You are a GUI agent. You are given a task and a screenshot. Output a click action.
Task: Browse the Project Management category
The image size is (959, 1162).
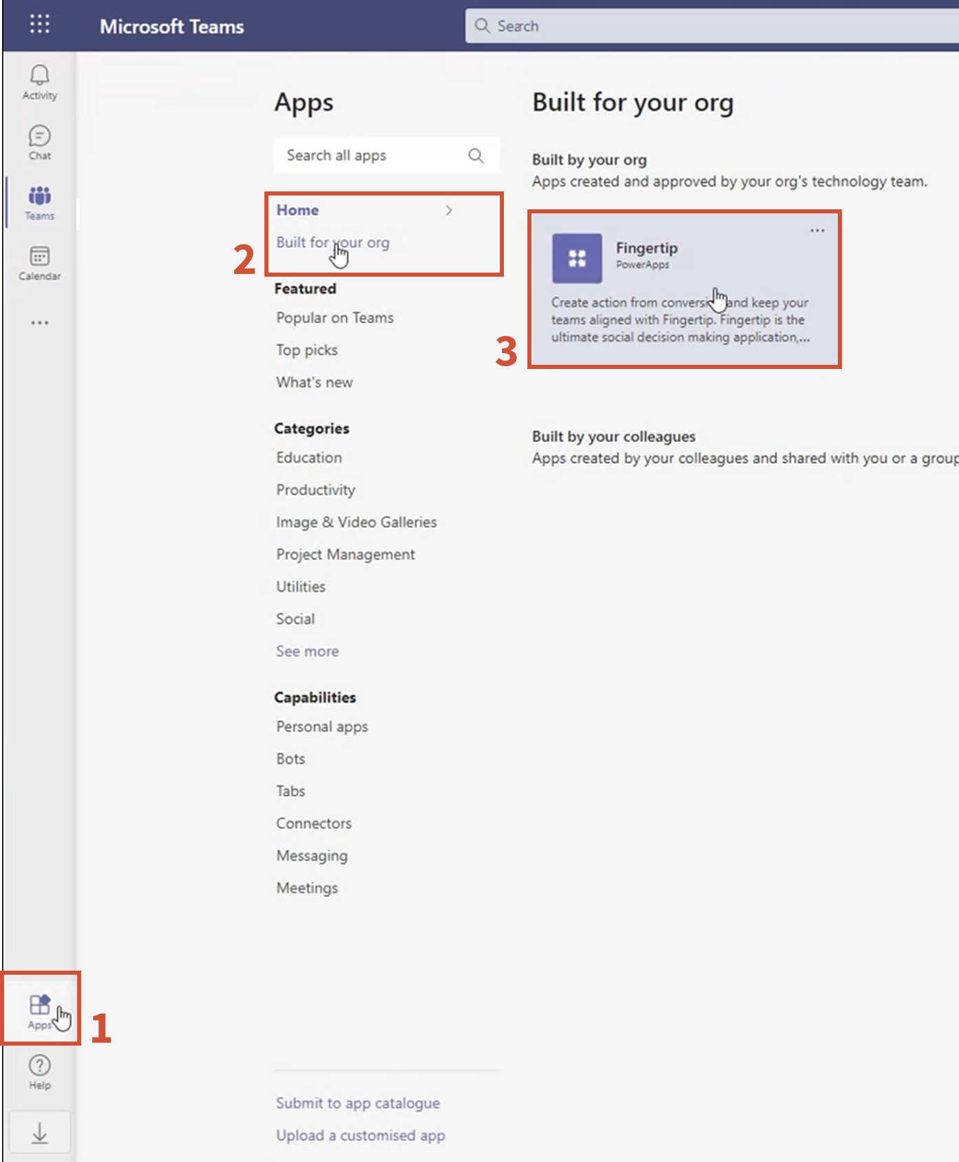tap(346, 555)
